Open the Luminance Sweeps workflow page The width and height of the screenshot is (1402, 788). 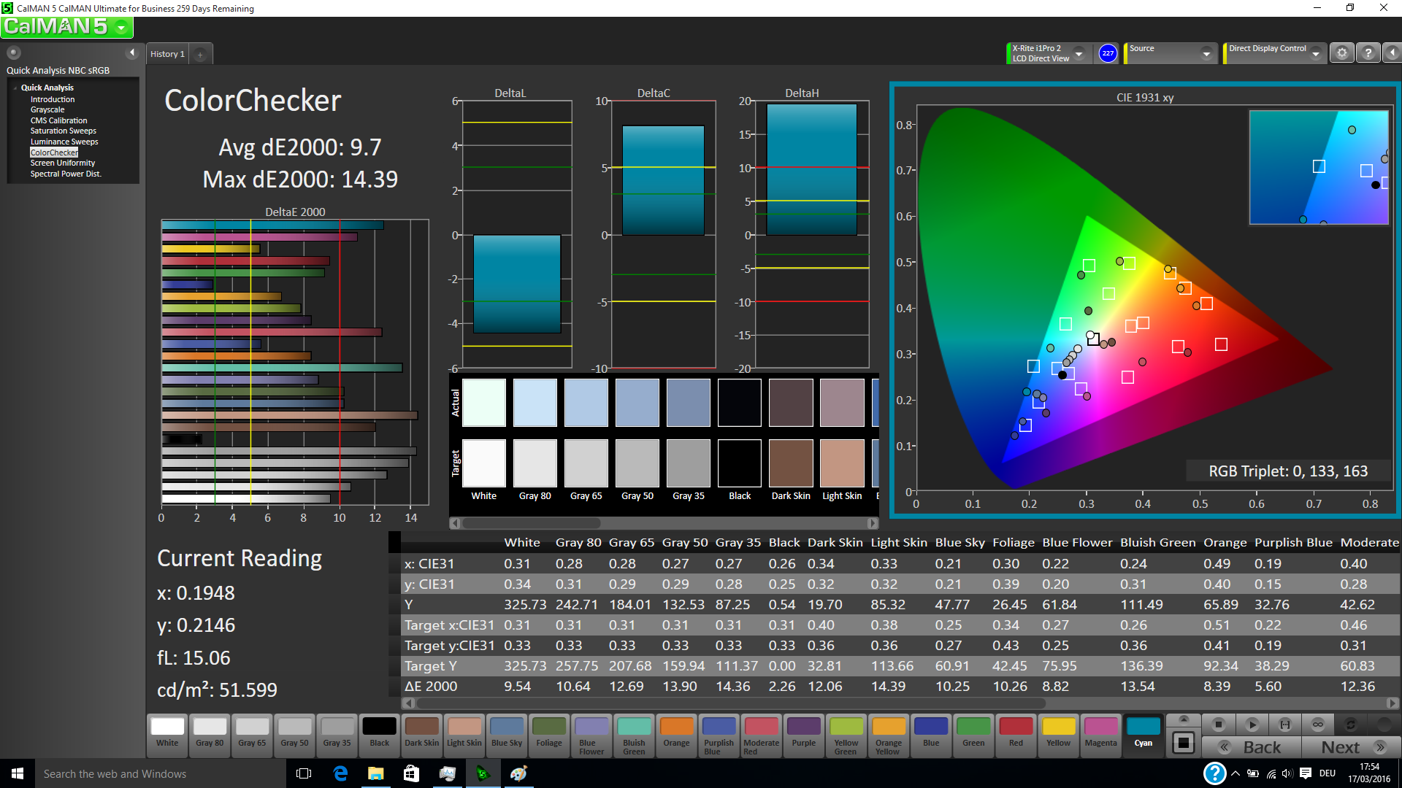[x=64, y=142]
